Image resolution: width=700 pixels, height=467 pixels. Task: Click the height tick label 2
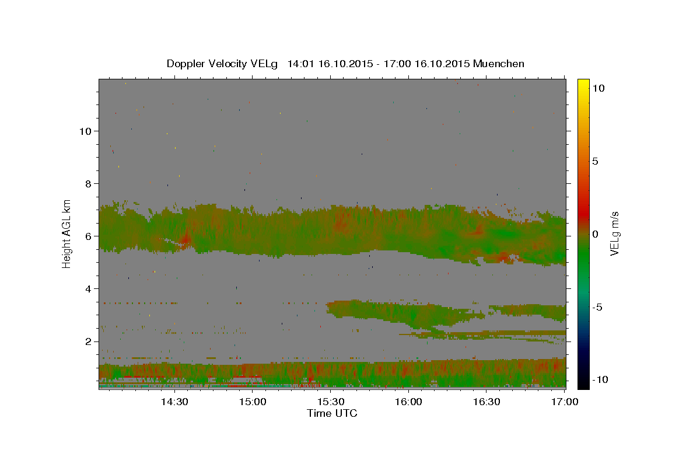(x=88, y=341)
